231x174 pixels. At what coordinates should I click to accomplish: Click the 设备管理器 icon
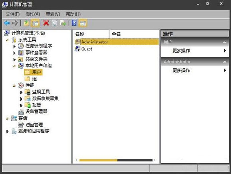tap(21, 112)
